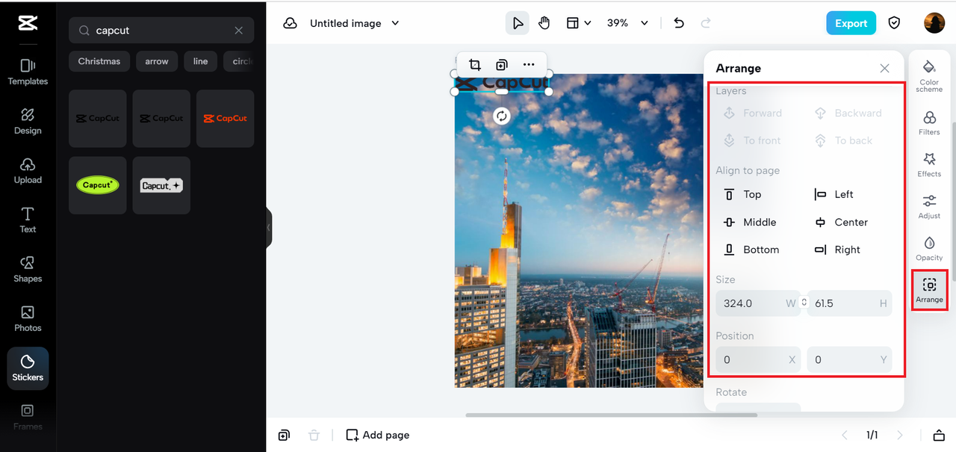
Task: Click the crop icon in floating toolbar
Action: tap(474, 65)
